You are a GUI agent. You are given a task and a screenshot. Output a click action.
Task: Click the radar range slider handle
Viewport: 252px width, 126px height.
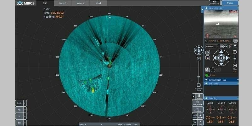click(x=199, y=77)
